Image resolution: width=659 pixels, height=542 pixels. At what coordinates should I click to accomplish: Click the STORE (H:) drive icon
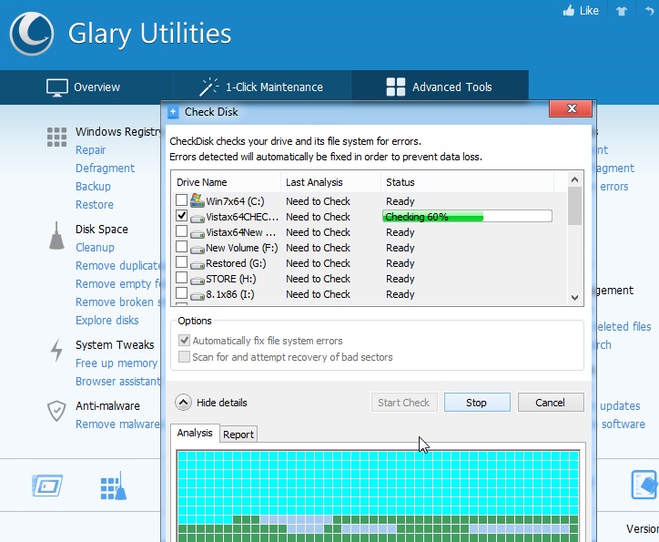(198, 281)
